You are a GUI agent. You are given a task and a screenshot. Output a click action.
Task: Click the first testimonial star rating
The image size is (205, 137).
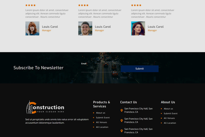click(30, 5)
